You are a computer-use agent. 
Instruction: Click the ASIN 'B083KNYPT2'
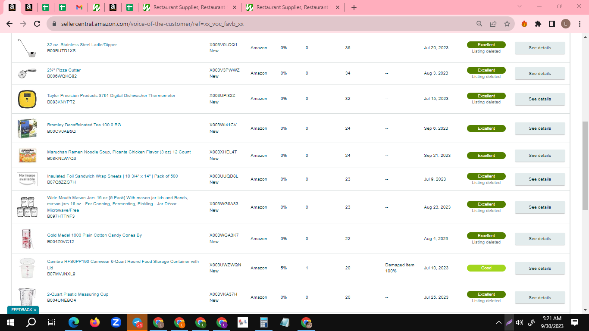point(61,102)
